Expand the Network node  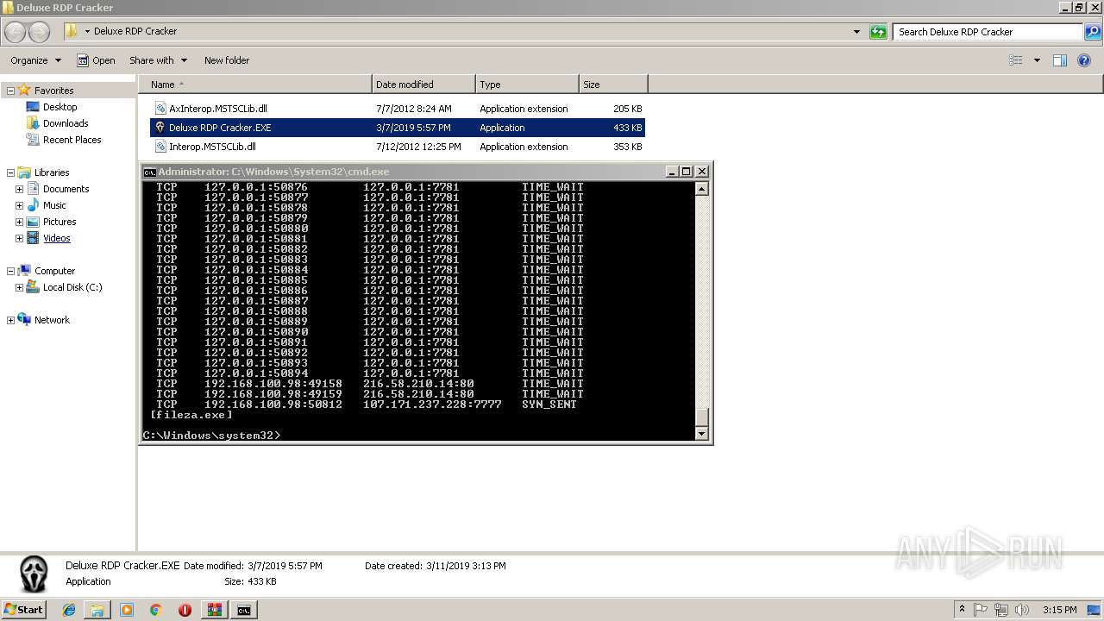[10, 320]
